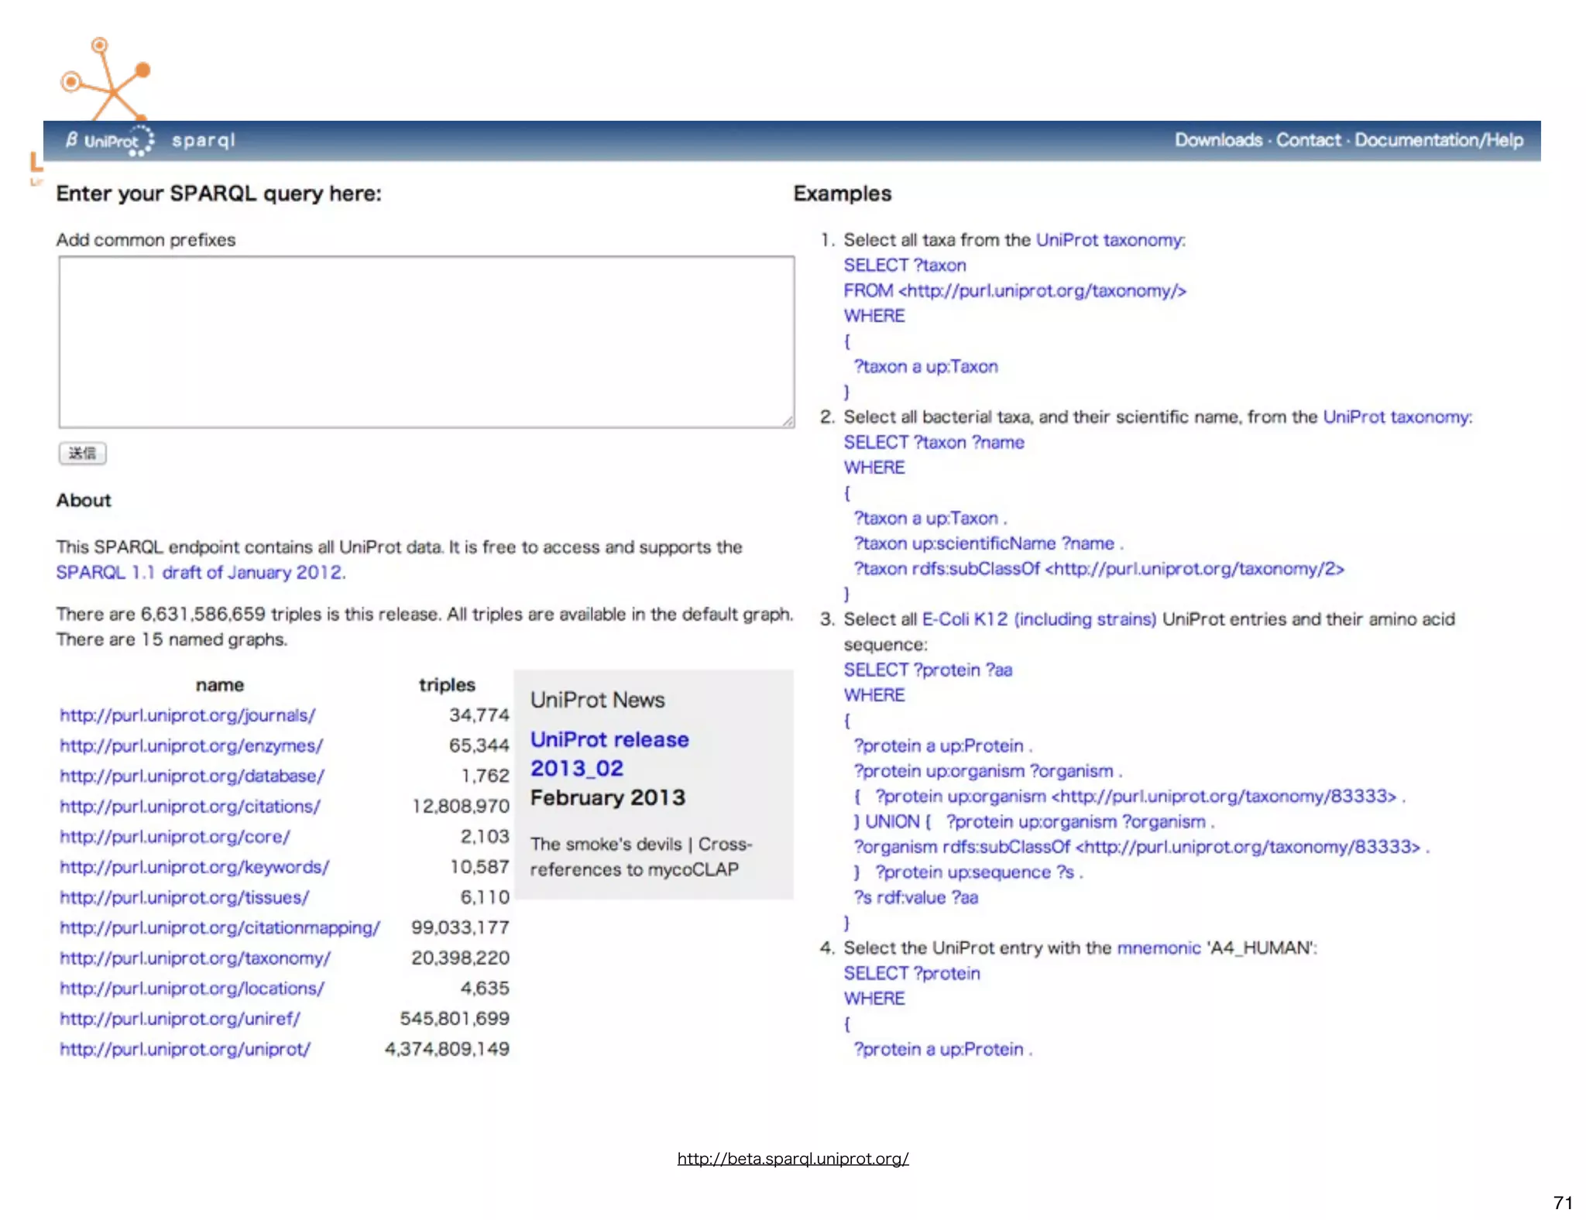1586x1220 pixels.
Task: Click the mnemonic link in example 4
Action: coord(1159,948)
